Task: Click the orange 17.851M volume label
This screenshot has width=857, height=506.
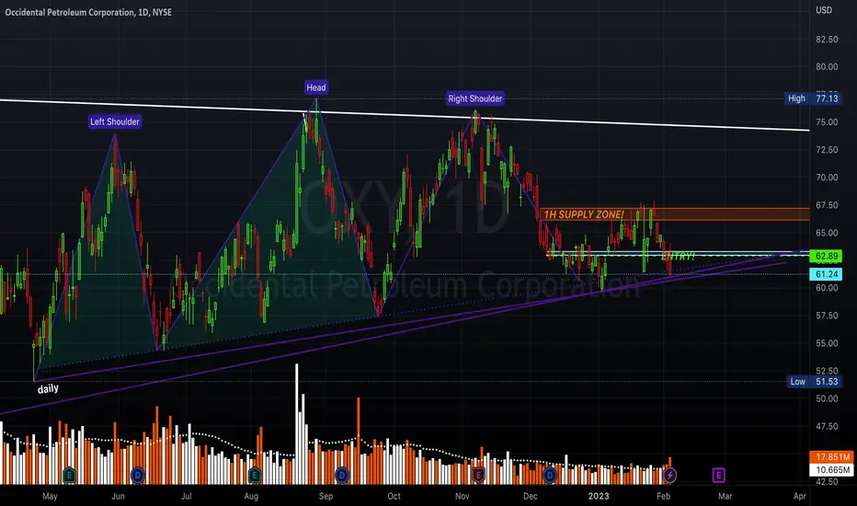Action: tap(831, 456)
